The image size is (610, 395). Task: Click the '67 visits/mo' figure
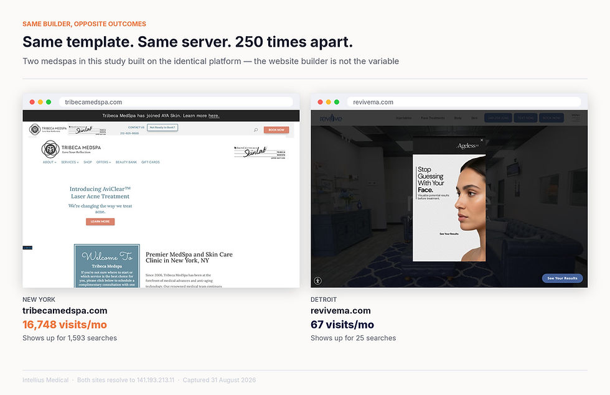(x=342, y=325)
